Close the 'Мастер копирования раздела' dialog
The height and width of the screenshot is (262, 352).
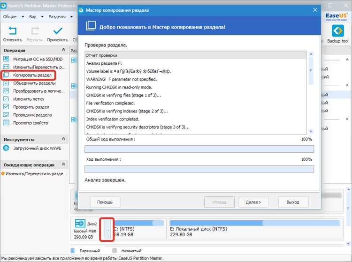[x=315, y=10]
